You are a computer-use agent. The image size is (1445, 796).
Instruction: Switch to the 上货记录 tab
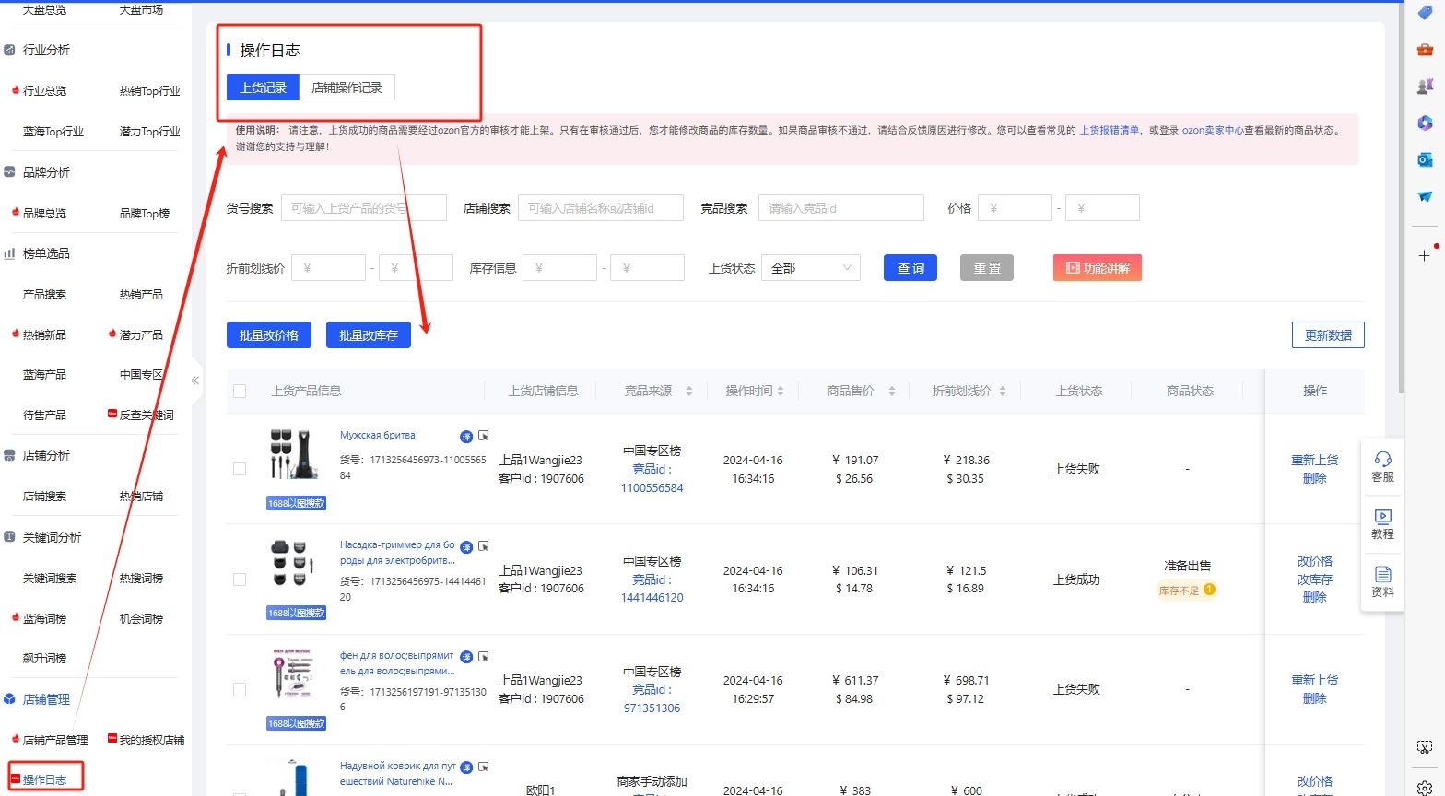point(264,88)
